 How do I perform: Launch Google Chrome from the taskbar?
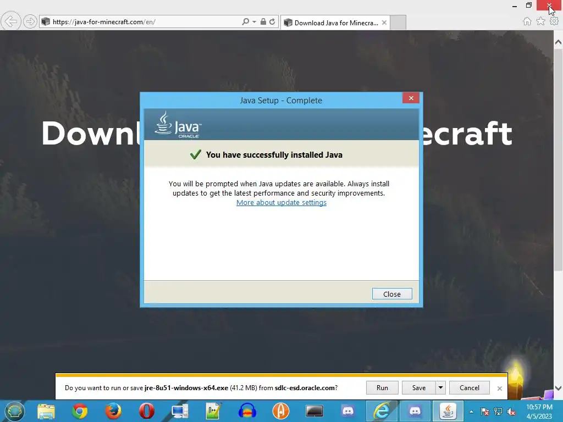click(x=80, y=411)
